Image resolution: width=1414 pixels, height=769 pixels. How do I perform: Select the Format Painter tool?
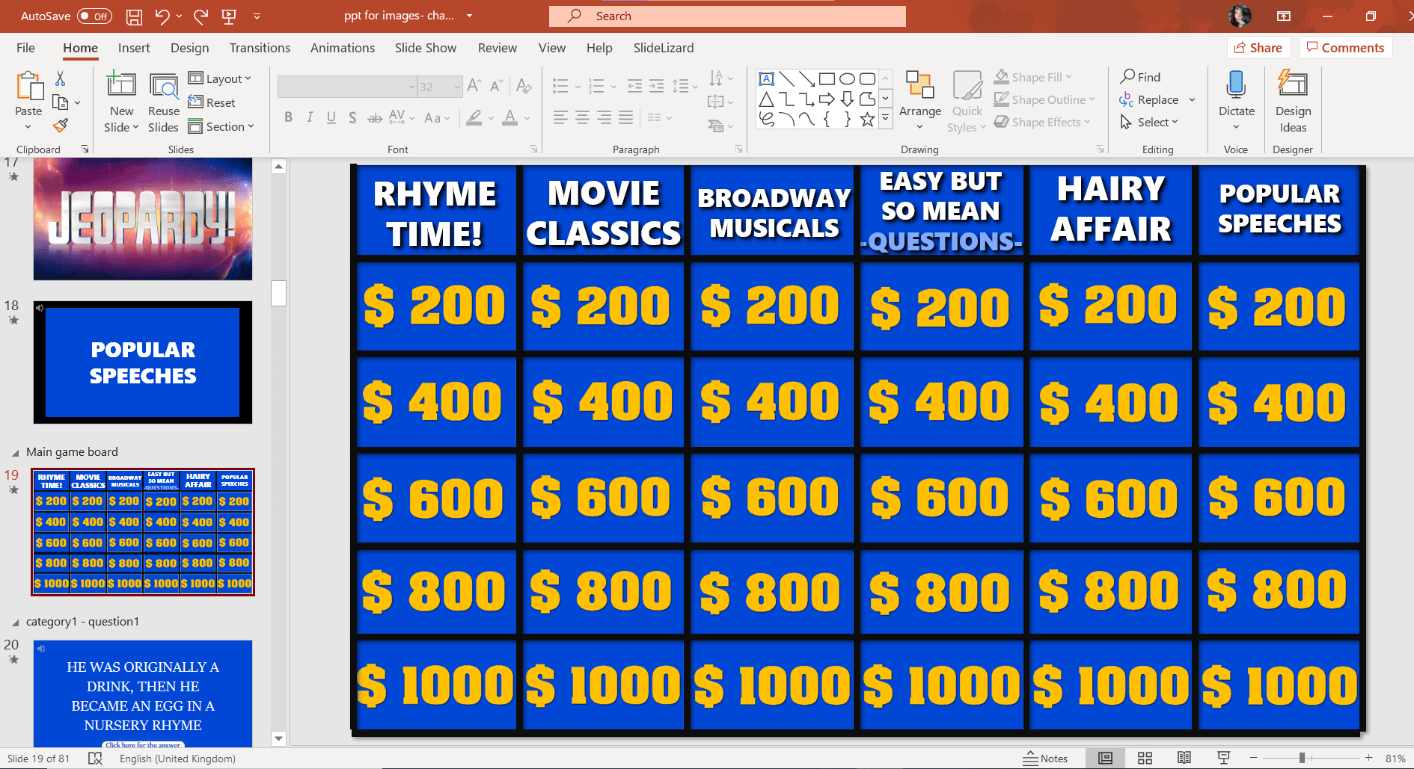tap(61, 126)
